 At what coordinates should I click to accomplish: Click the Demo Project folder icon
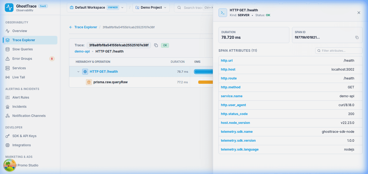click(137, 8)
